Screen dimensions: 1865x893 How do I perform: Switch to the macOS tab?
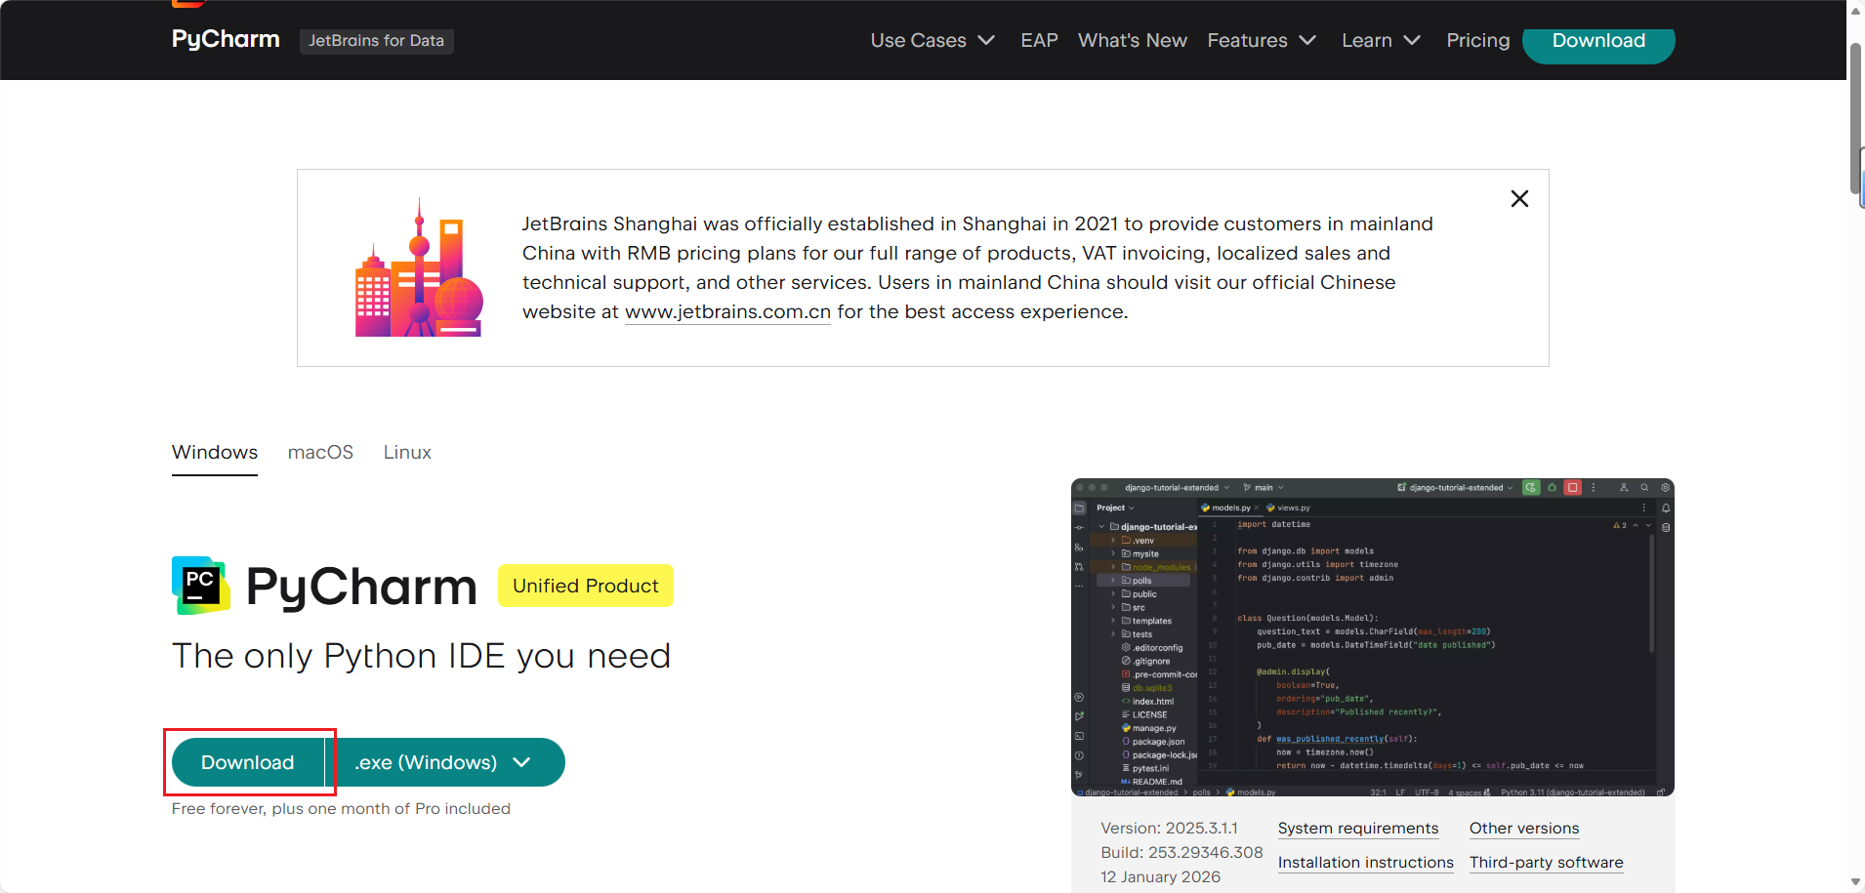click(320, 453)
